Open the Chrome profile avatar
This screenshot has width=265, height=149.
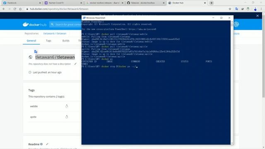click(x=255, y=9)
